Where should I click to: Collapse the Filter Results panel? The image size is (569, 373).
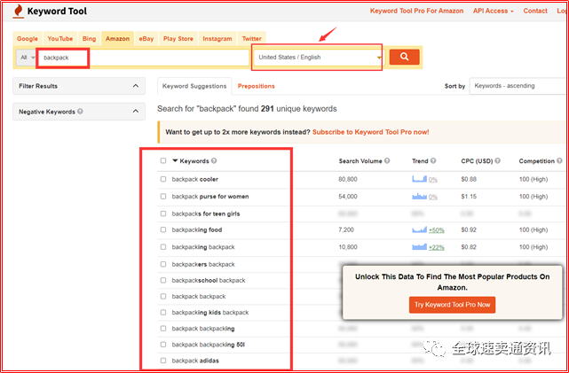135,86
